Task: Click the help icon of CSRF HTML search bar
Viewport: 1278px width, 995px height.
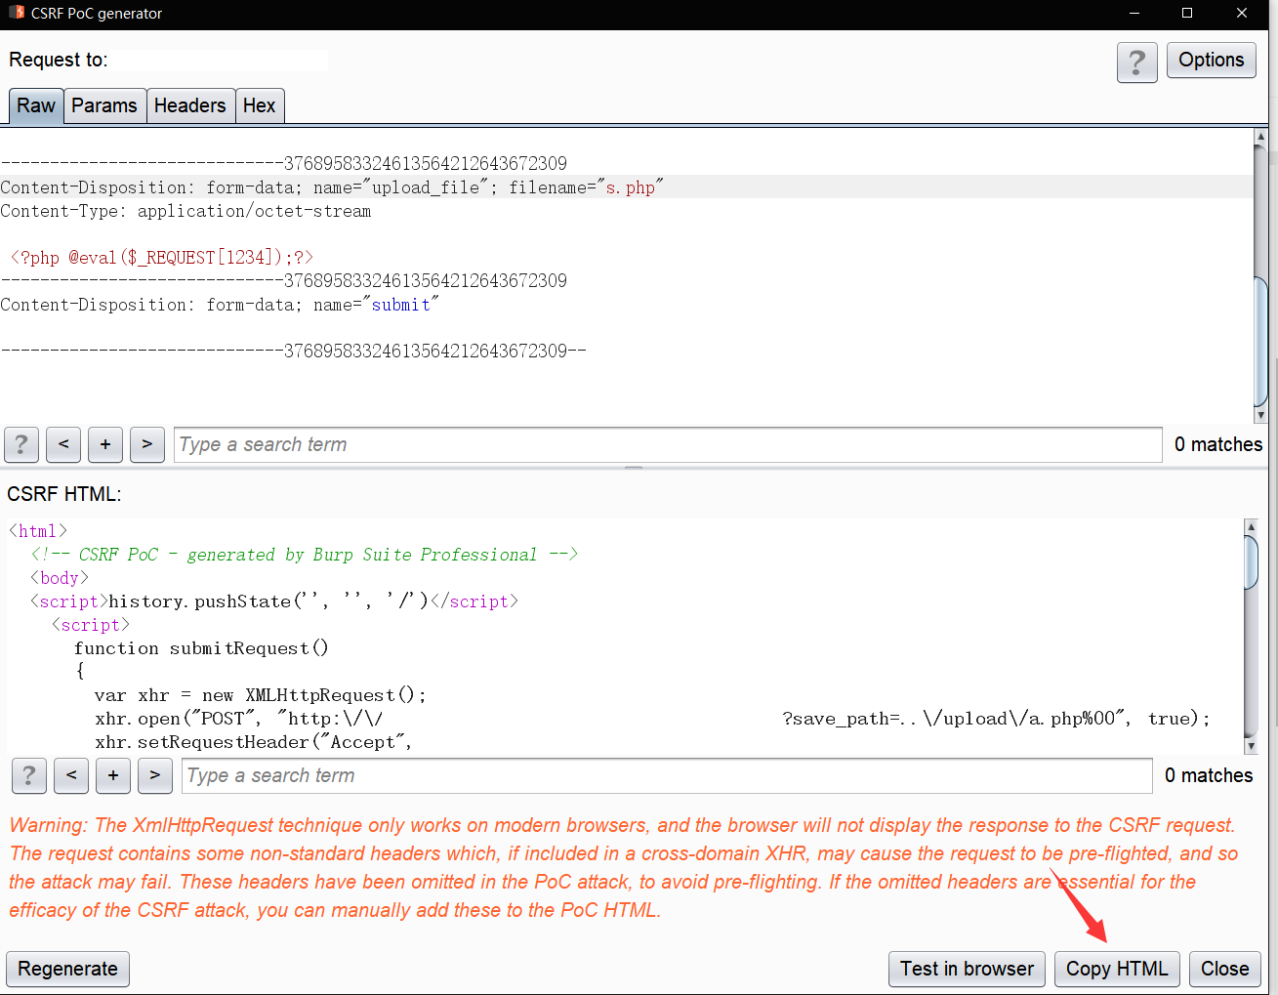Action: [29, 775]
